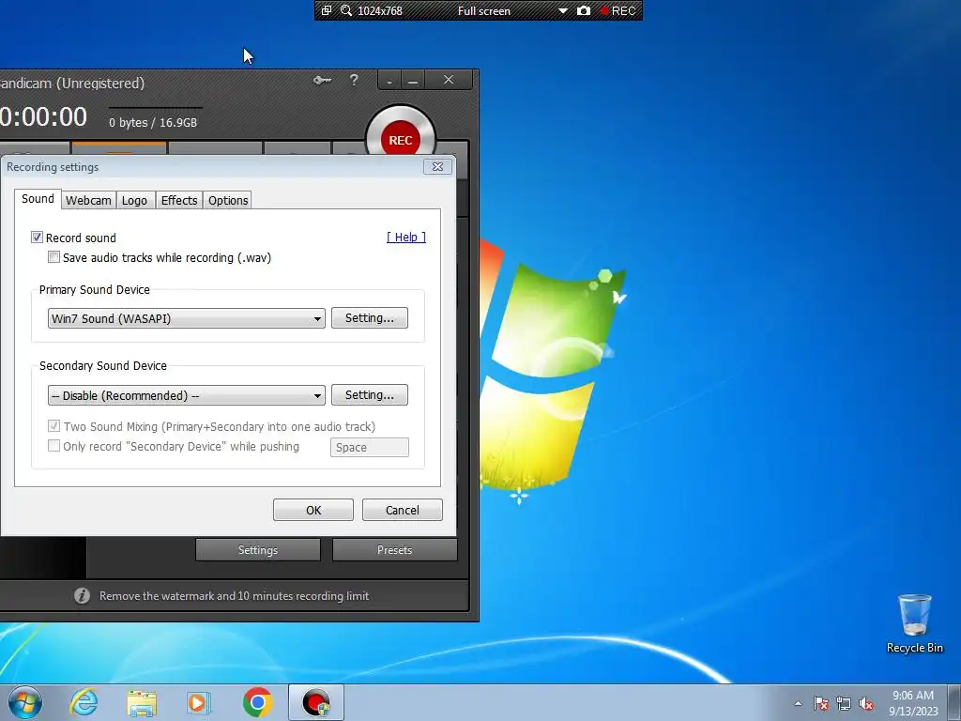
Task: Select the Sound tab
Action: tap(38, 199)
